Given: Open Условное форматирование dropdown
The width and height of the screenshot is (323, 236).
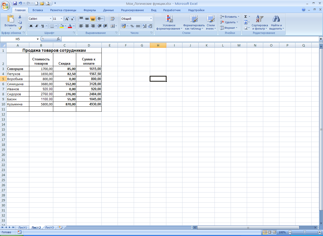Looking at the screenshot, I should (169, 22).
